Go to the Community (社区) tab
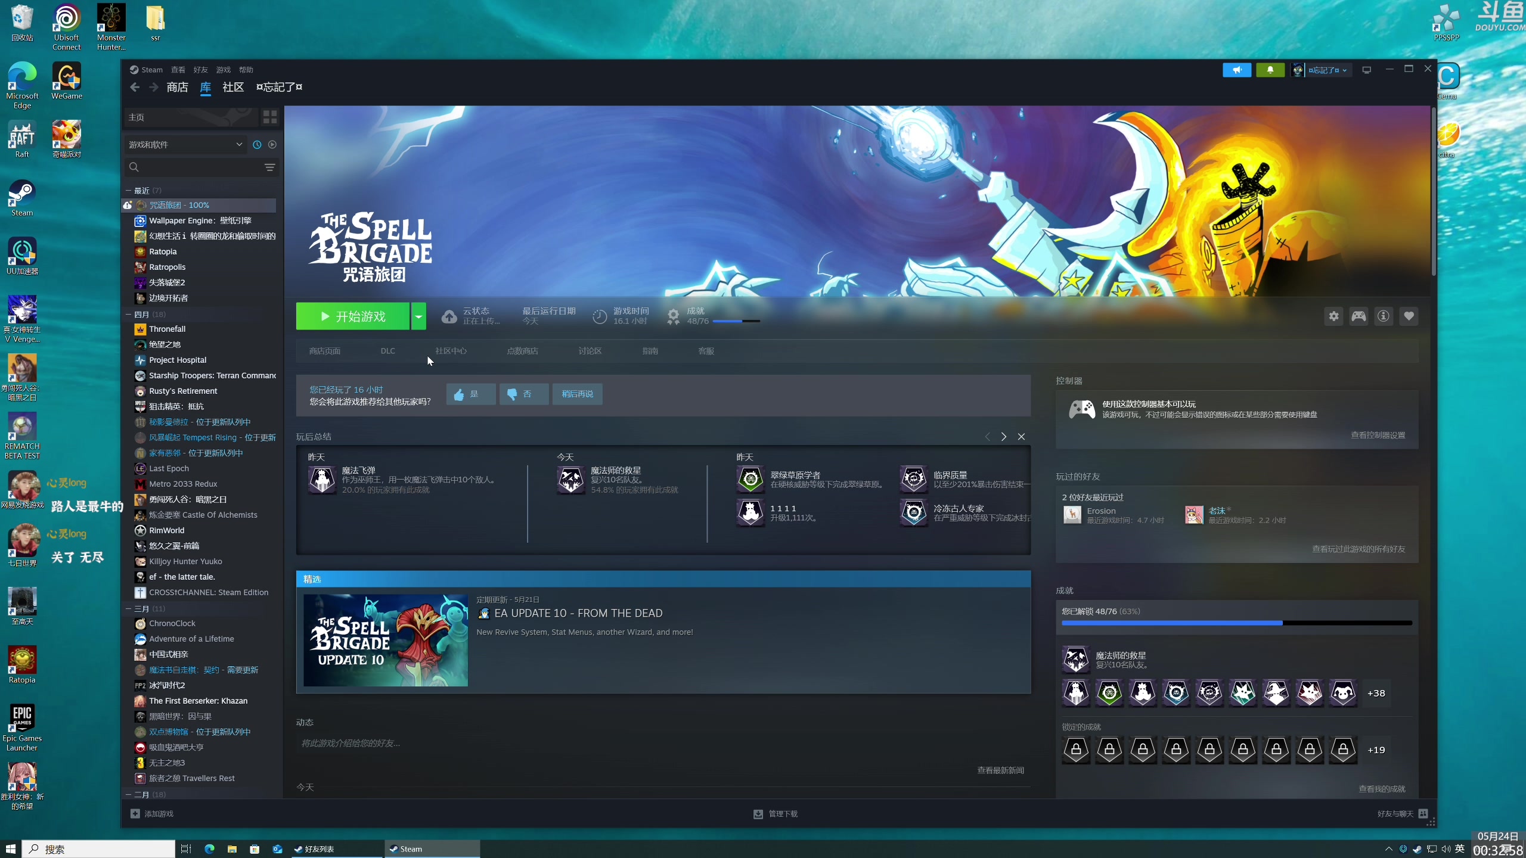1526x858 pixels. (x=233, y=87)
